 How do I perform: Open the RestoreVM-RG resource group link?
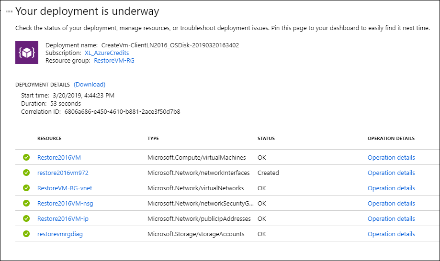[114, 61]
